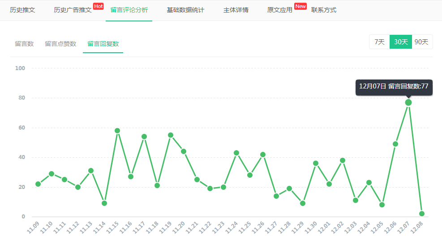Click the 12.08 x-axis label
The height and width of the screenshot is (243, 442).
[x=416, y=227]
